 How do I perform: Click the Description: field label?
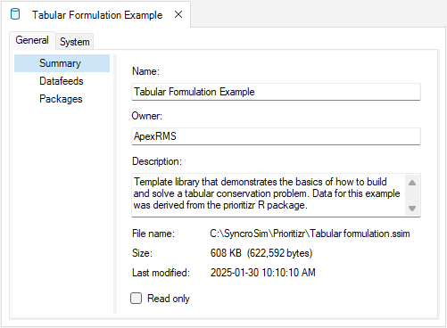tap(157, 161)
